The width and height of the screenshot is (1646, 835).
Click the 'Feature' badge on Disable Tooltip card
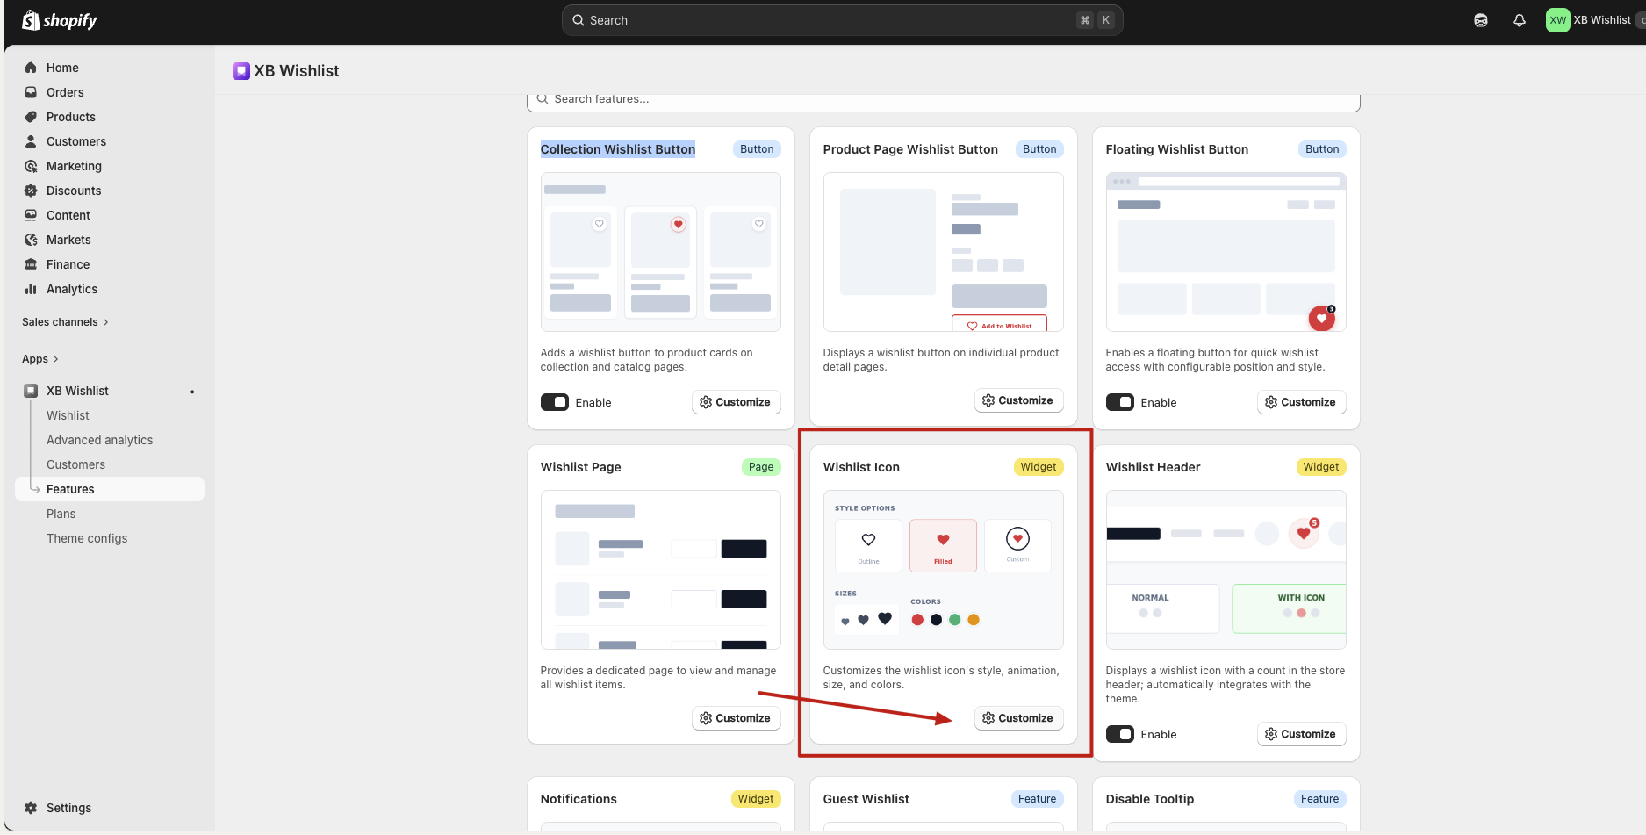click(x=1319, y=799)
